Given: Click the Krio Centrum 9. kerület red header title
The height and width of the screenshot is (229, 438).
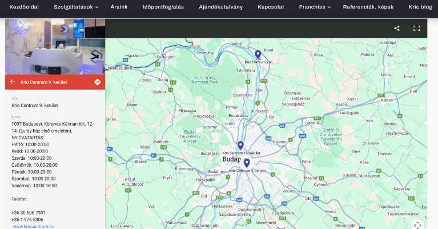Looking at the screenshot, I should (44, 82).
